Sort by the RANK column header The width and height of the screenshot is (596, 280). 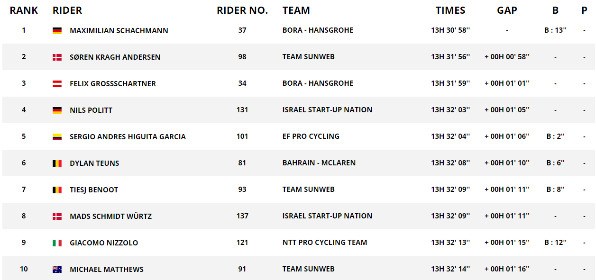point(24,10)
